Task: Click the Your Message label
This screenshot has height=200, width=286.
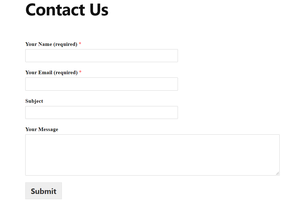Action: 42,129
